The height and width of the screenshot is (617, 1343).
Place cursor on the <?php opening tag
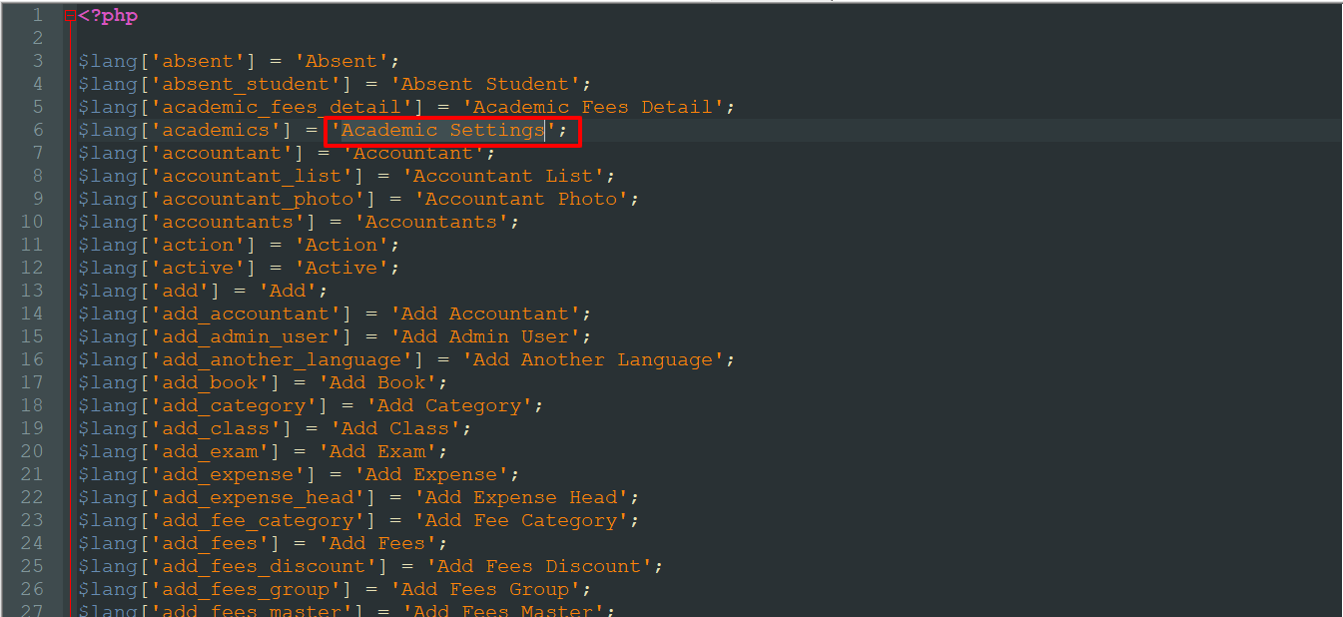click(108, 16)
